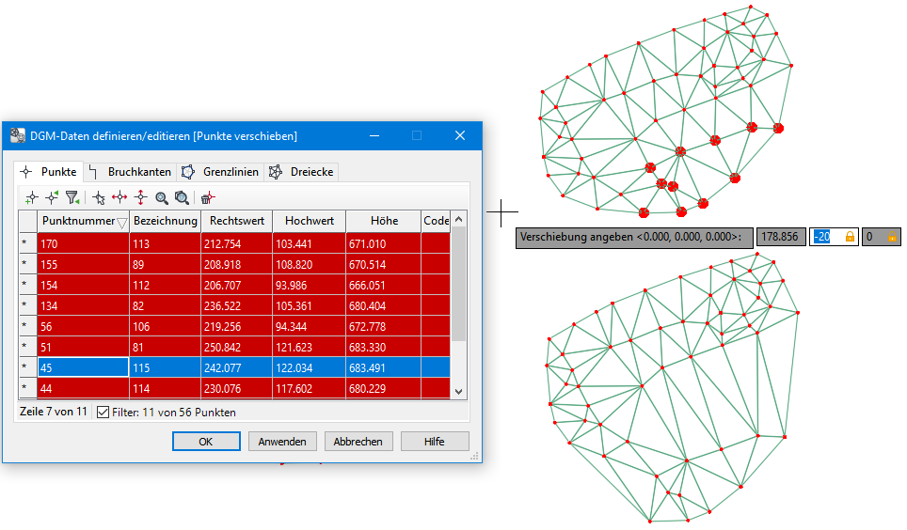
Task: Toggle the lock on the -20 input field
Action: (850, 237)
